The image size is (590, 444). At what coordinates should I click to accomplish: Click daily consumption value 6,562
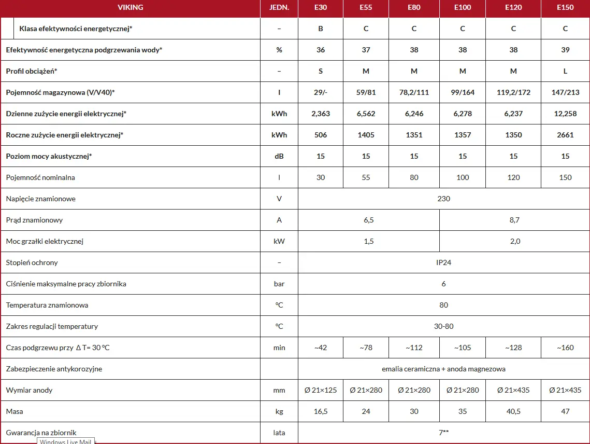(x=366, y=114)
